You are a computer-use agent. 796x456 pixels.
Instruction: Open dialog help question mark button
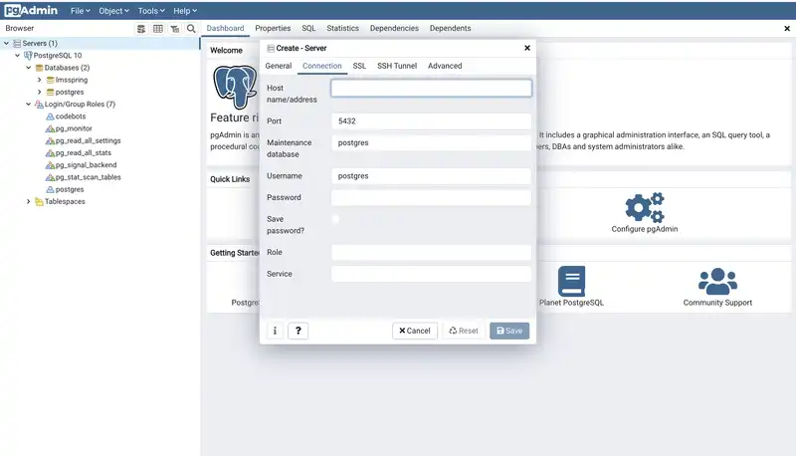click(298, 331)
